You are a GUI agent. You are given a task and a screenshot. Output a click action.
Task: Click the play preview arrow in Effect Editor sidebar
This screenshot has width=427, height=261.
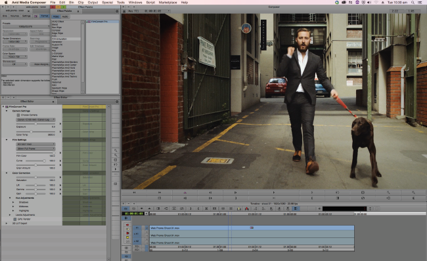coord(116,169)
